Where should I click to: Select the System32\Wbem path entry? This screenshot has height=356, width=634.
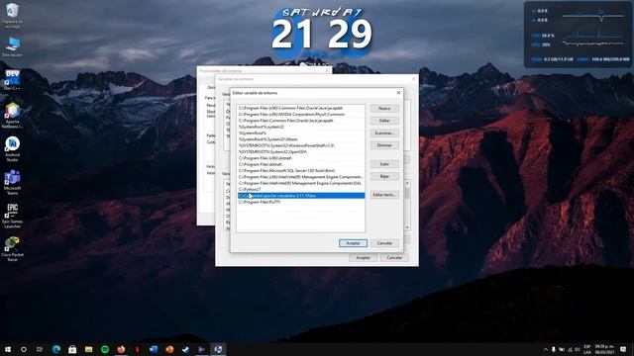(301, 139)
